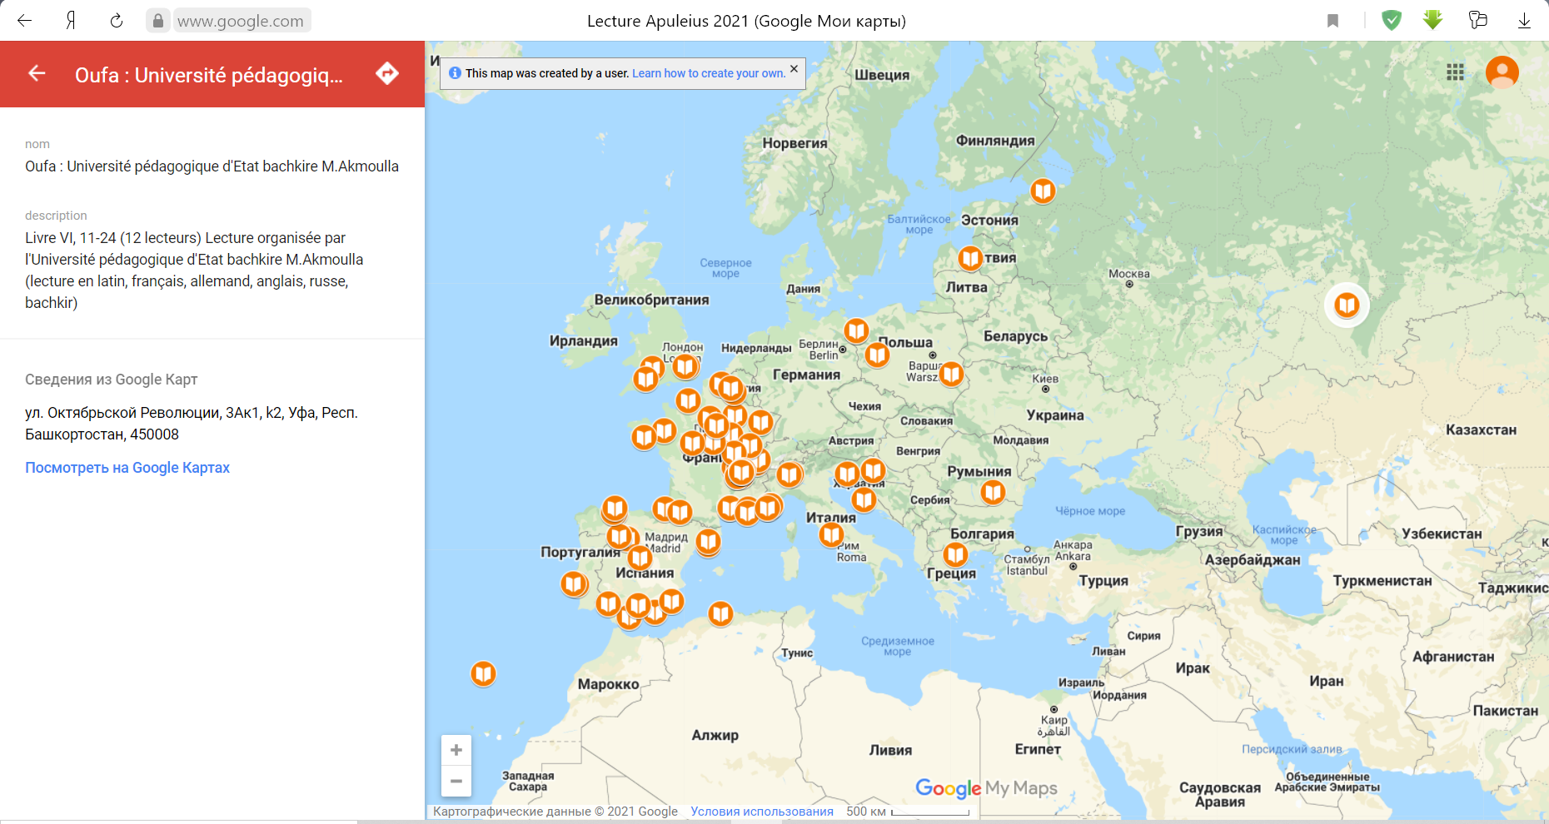
Task: Click the back arrow in red panel header
Action: click(37, 74)
